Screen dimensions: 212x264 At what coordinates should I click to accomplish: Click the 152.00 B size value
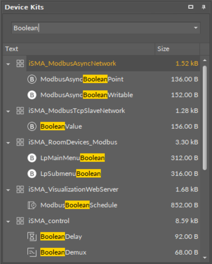click(x=185, y=95)
